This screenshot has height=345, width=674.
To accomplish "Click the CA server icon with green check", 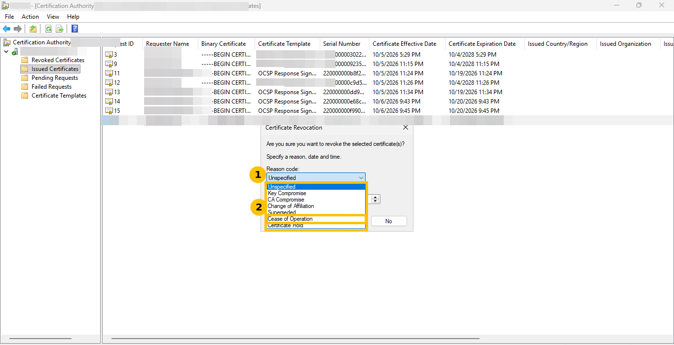I will (15, 51).
